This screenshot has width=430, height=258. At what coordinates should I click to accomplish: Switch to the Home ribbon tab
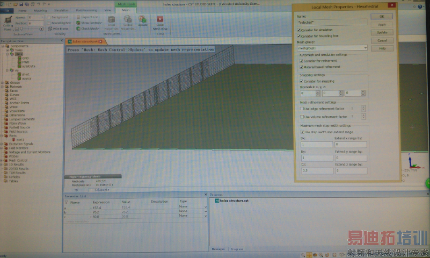[23, 11]
